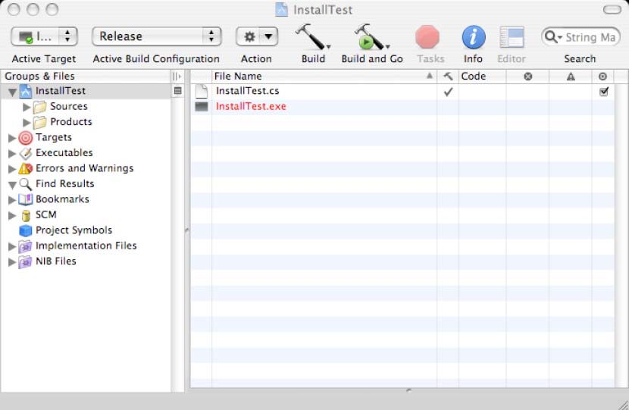Select the Sources folder
This screenshot has height=410, width=629.
pos(60,106)
